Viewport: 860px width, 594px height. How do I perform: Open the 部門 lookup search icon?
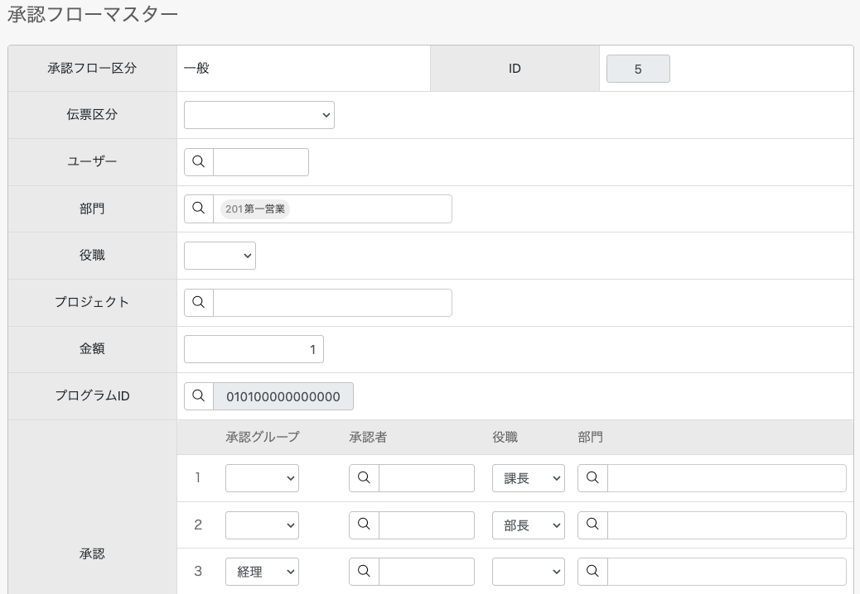click(199, 208)
